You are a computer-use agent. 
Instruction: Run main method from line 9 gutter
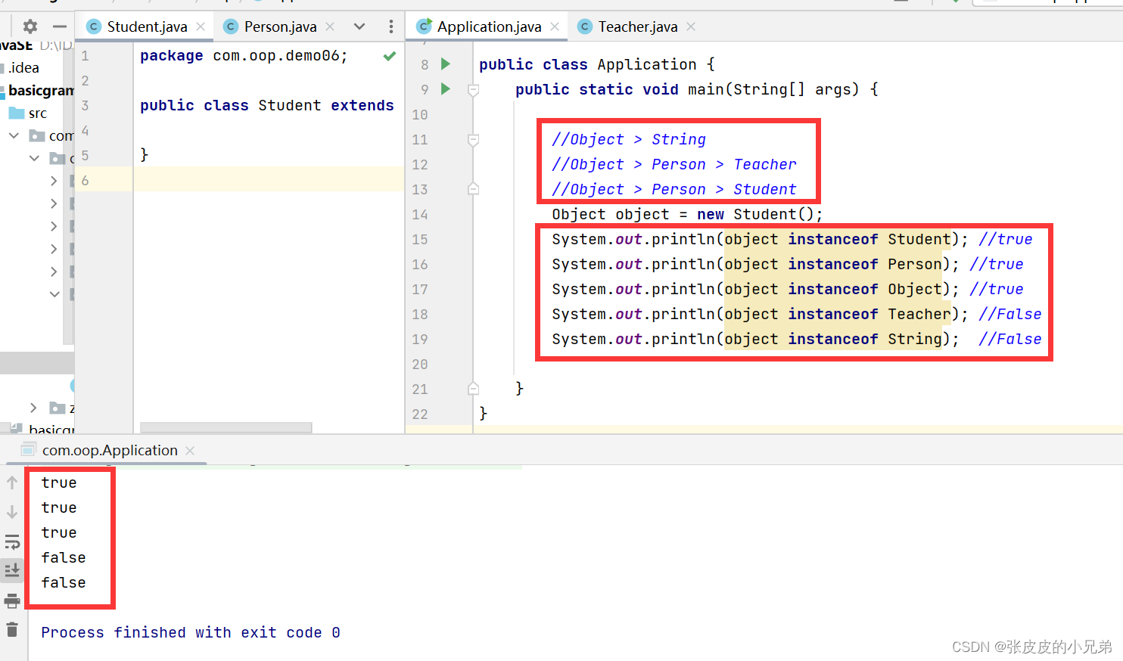point(446,88)
